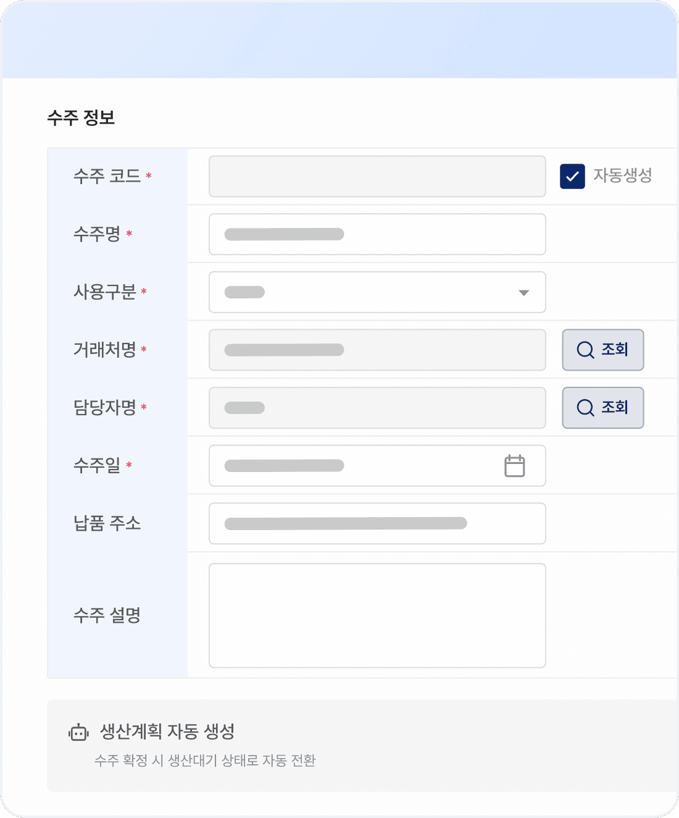
Task: Click into the 수주 설명 text area
Action: click(377, 615)
